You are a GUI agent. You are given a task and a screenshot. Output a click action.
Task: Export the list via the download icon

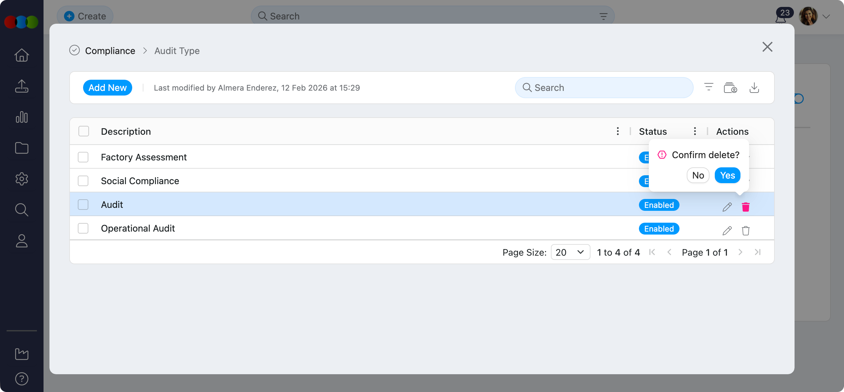(x=755, y=88)
